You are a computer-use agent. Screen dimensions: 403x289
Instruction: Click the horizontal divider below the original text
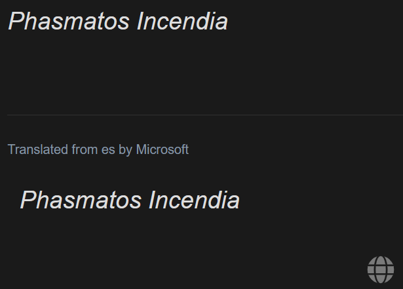[205, 115]
